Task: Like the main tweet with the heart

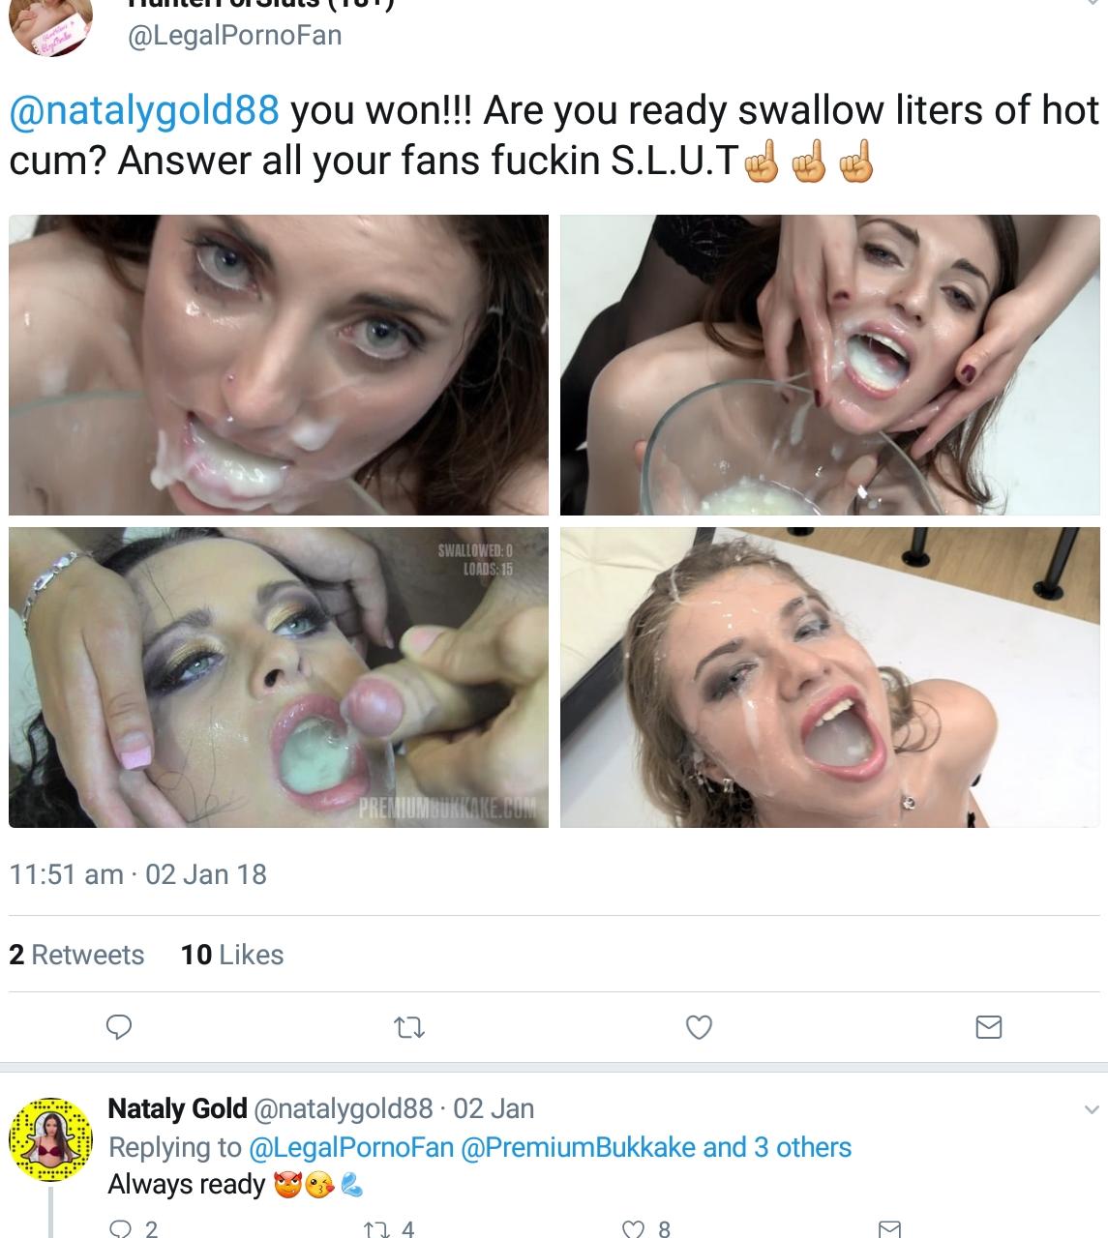Action: coord(699,1027)
